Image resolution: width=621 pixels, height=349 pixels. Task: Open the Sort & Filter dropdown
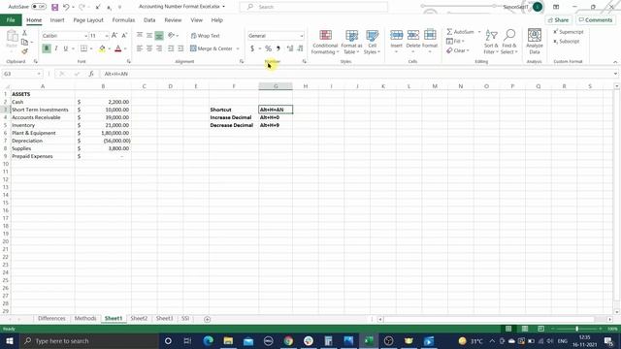pyautogui.click(x=491, y=42)
